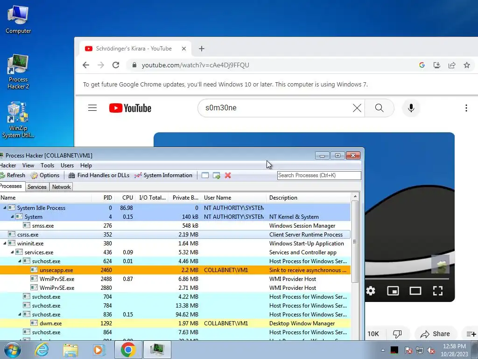The image size is (478, 359).
Task: Select the unsecapp.exe process row
Action: pos(175,270)
